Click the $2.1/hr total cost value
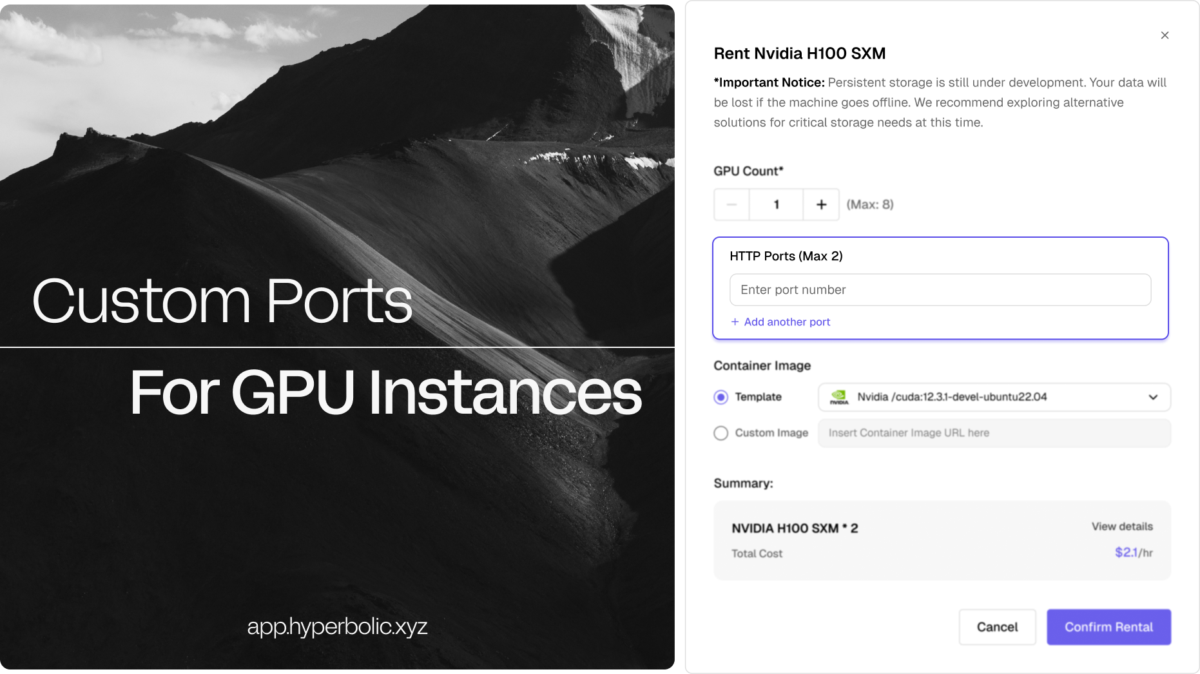 [x=1131, y=552]
